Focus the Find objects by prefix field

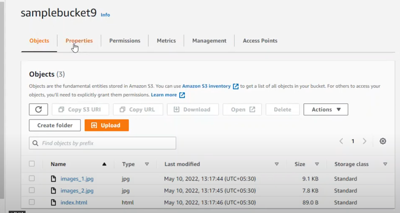[x=102, y=143]
